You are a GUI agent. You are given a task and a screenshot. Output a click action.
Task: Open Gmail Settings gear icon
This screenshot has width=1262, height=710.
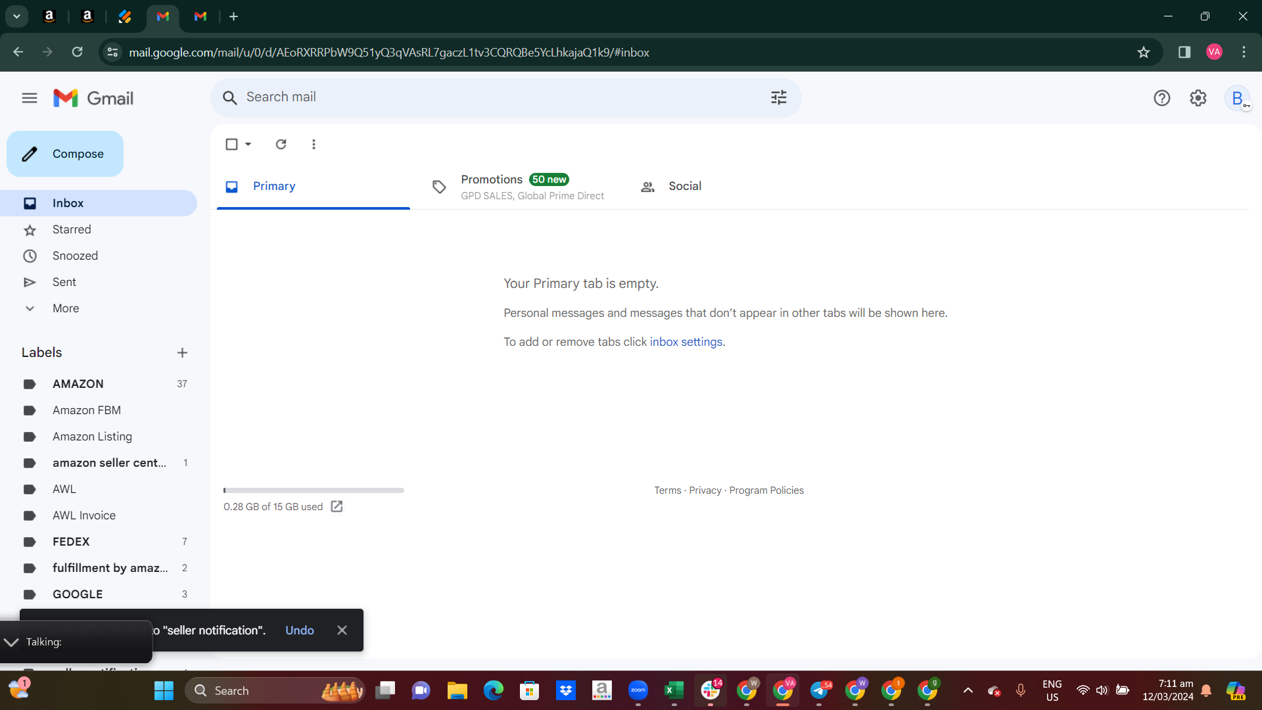coord(1198,98)
